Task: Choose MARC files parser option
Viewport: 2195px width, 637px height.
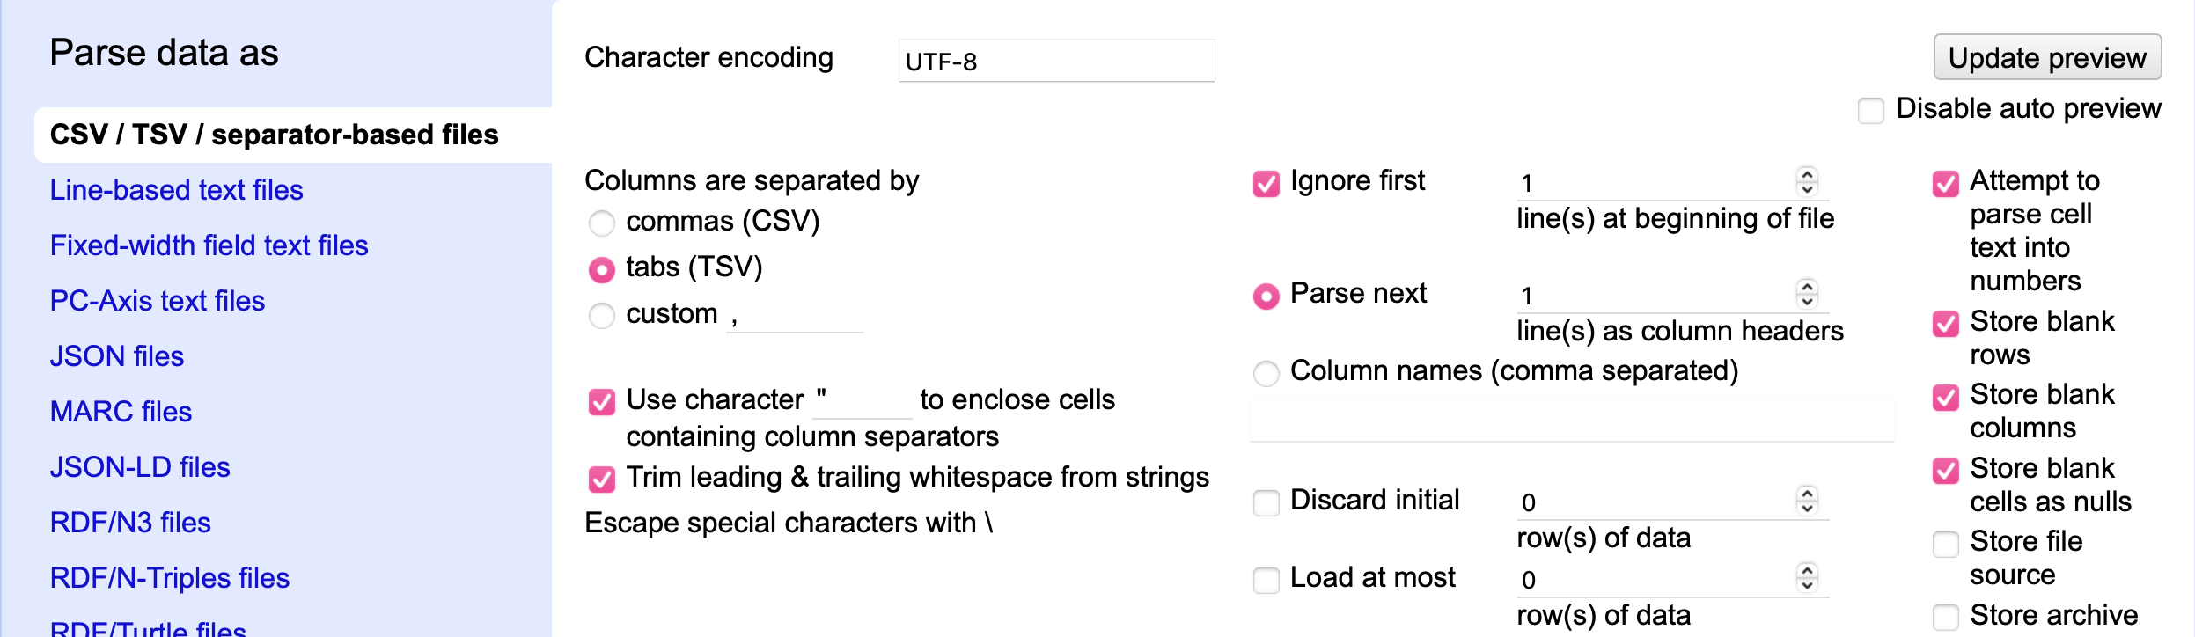Action: point(121,412)
